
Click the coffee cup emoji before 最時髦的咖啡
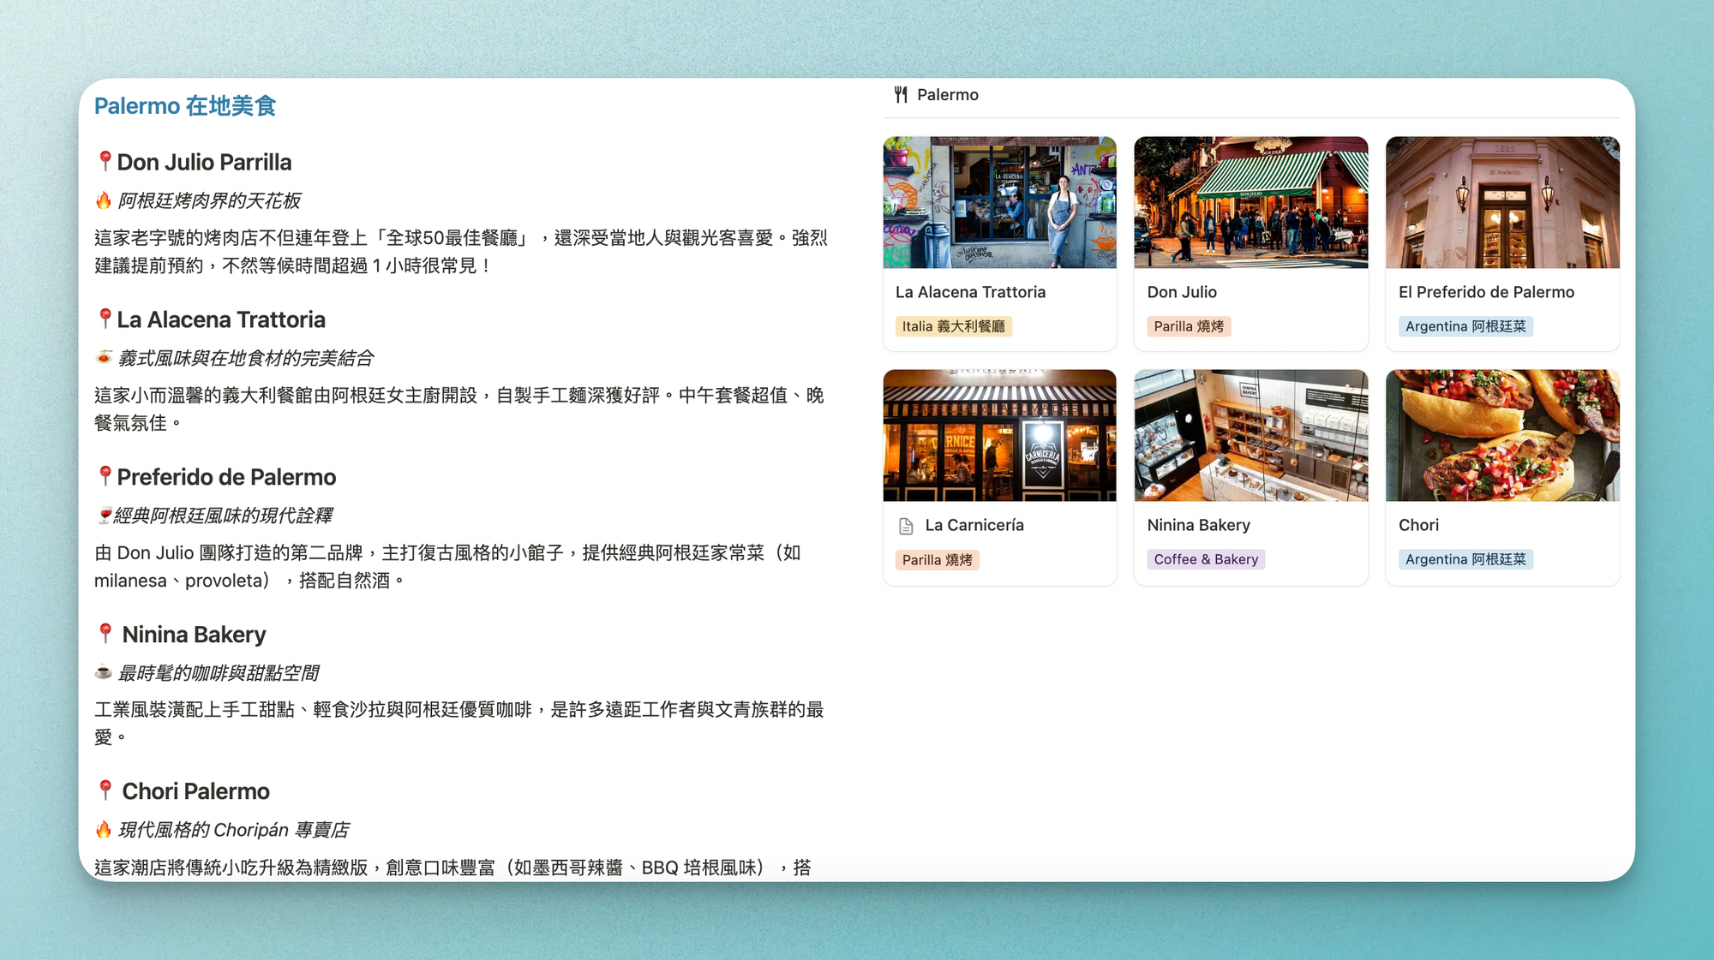(104, 672)
